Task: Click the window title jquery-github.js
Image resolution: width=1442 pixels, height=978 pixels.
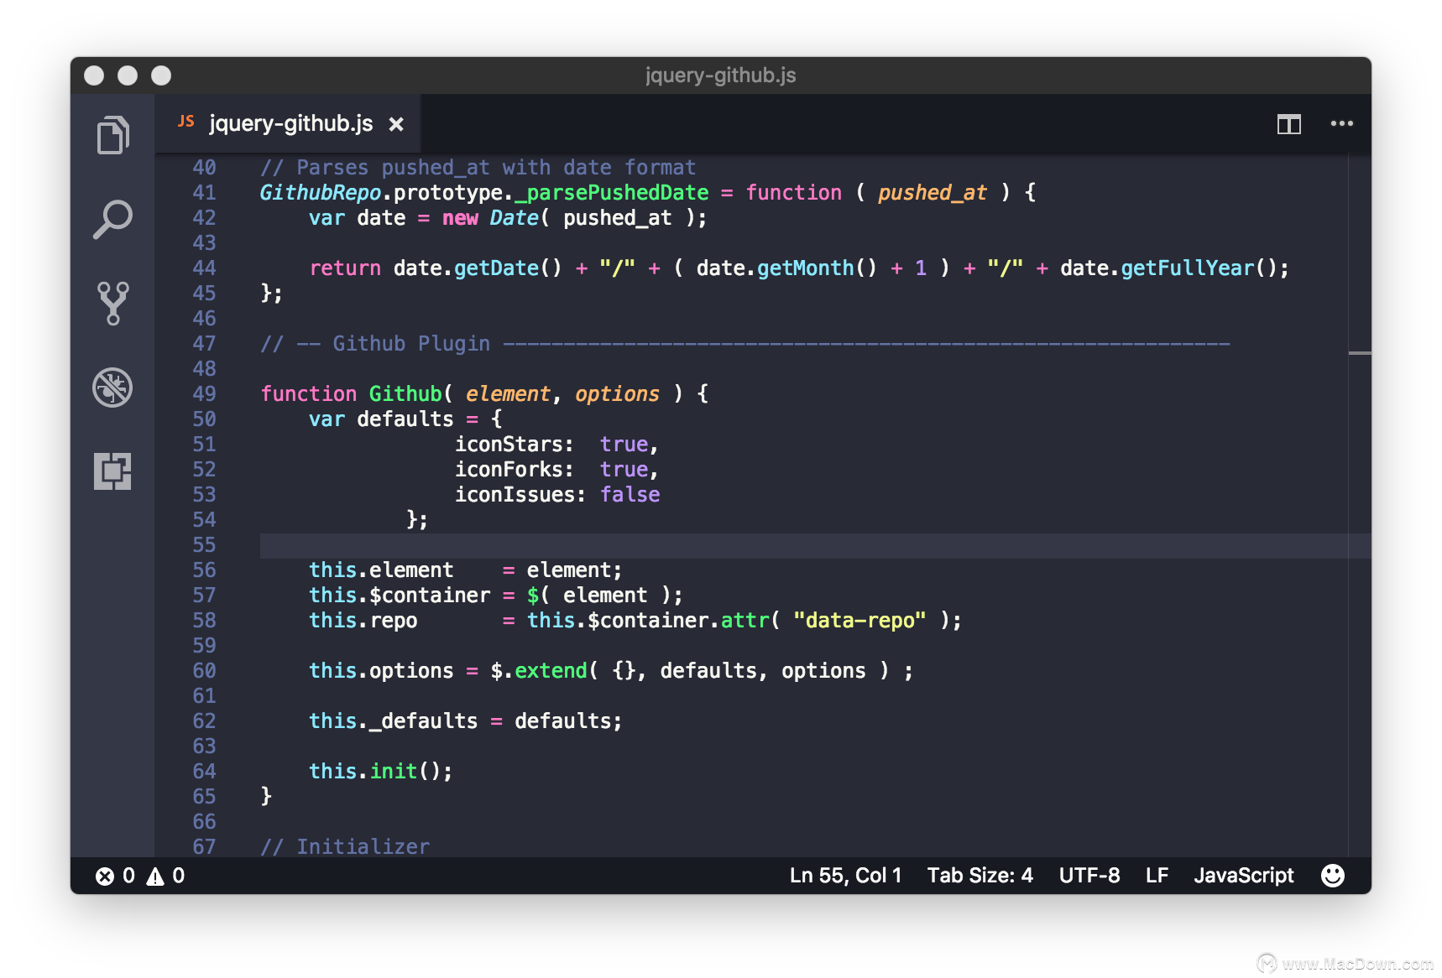Action: [720, 75]
